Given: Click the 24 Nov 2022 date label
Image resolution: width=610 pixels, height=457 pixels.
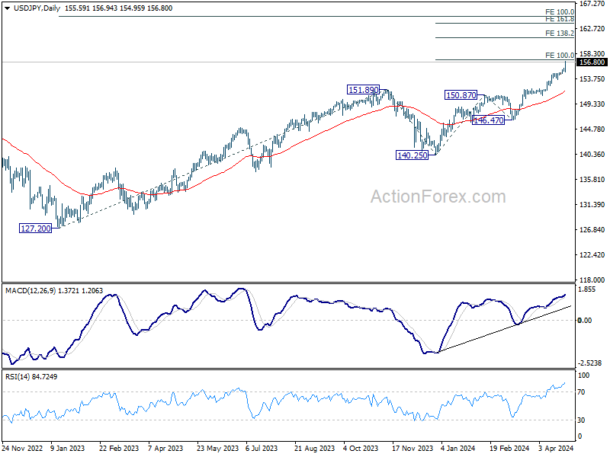Looking at the screenshot, I should click(22, 449).
